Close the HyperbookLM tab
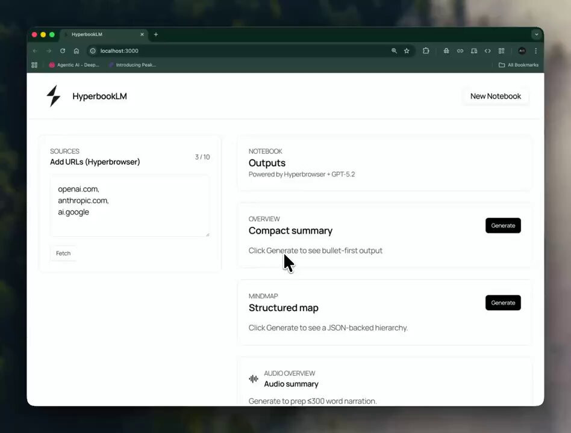This screenshot has height=433, width=571. pyautogui.click(x=142, y=34)
